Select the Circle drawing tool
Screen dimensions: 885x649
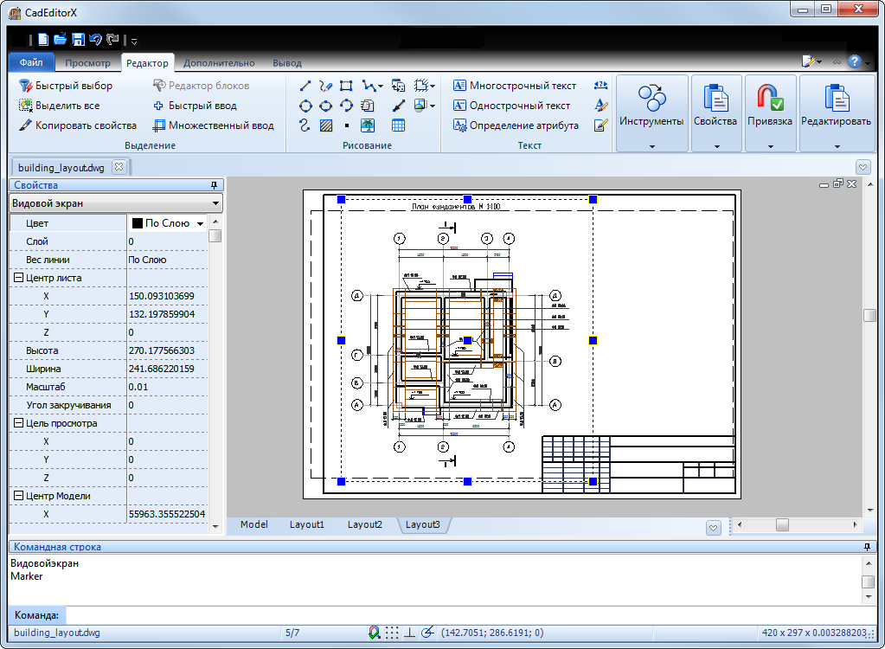point(305,106)
